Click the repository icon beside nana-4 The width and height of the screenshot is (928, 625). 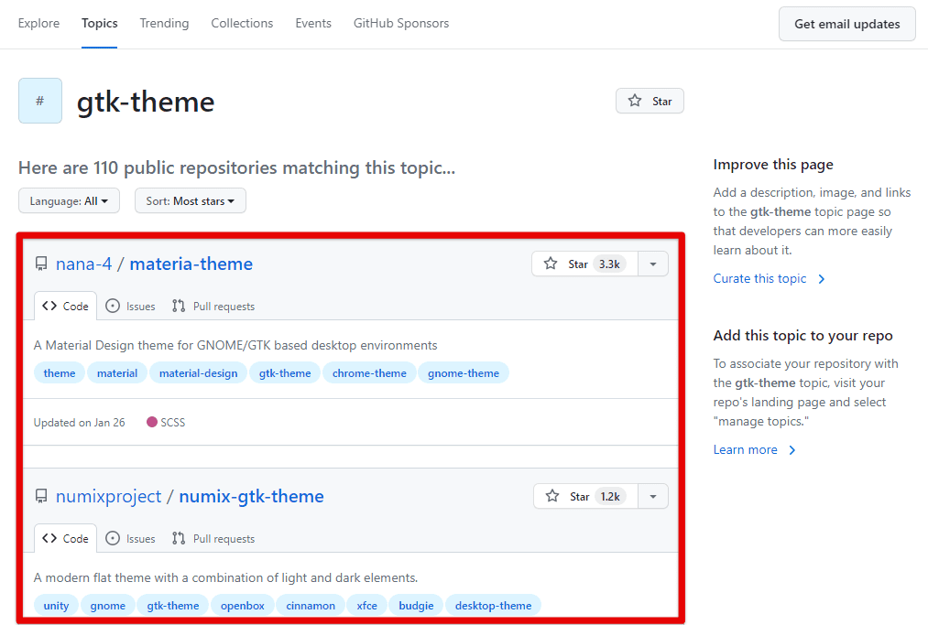[41, 264]
